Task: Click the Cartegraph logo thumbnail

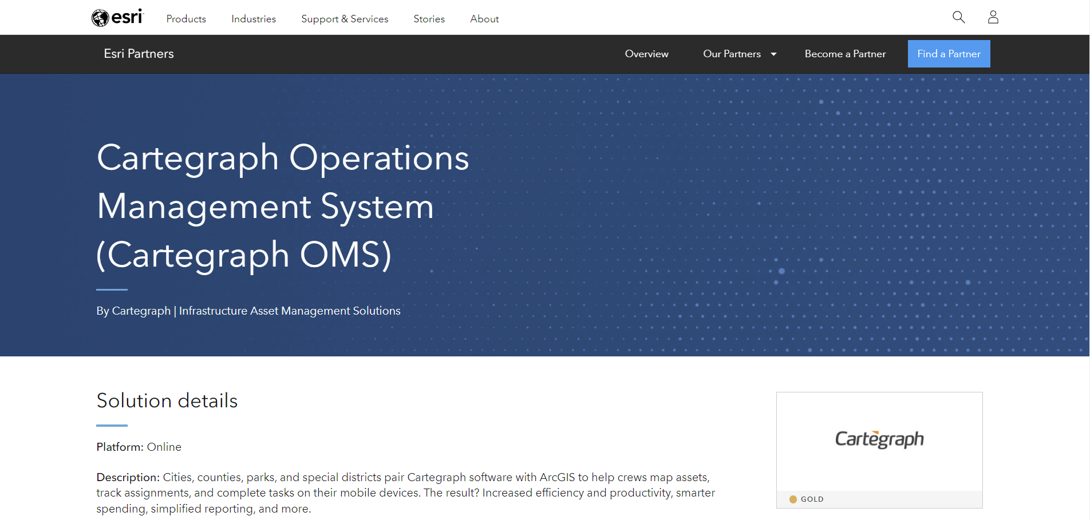Action: 879,439
